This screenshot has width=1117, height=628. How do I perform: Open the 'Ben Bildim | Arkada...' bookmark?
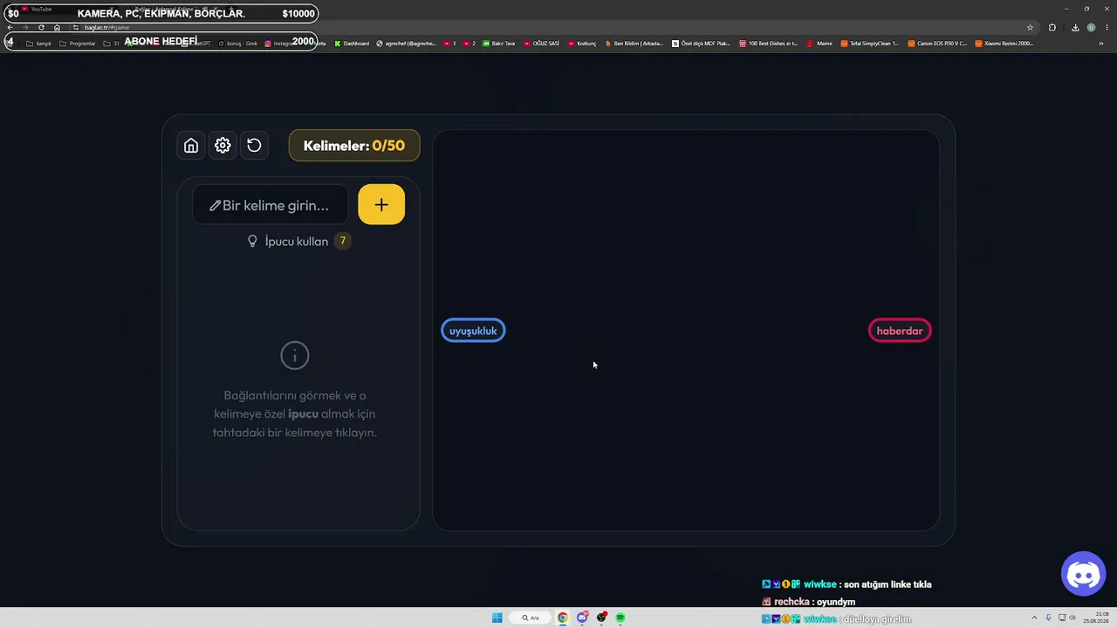pyautogui.click(x=634, y=44)
